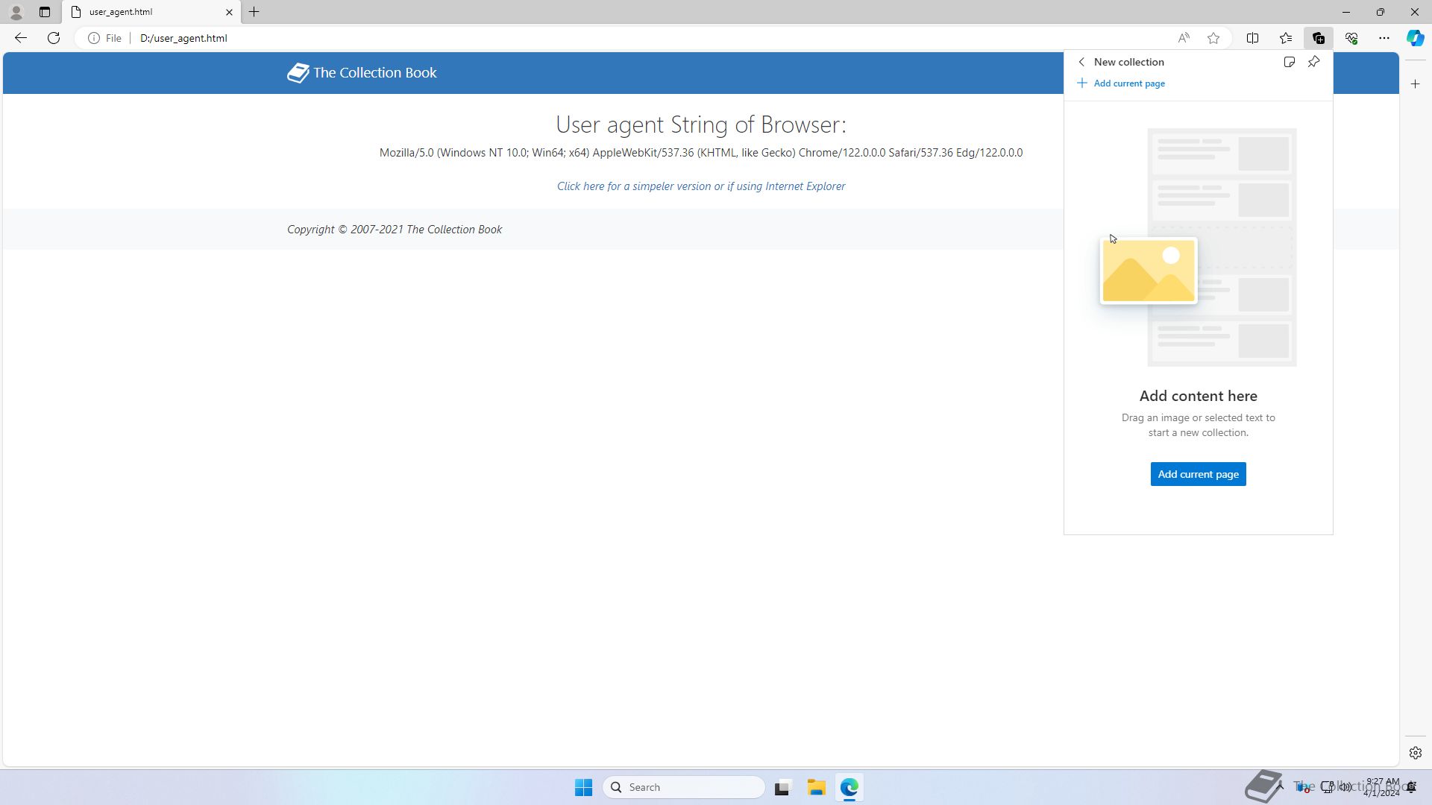
Task: Open the Favorites list icon
Action: click(1286, 38)
